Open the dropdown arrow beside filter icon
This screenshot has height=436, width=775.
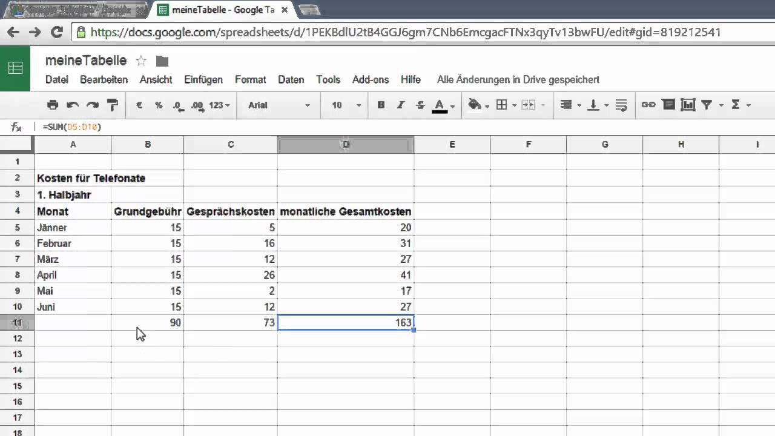click(x=721, y=105)
